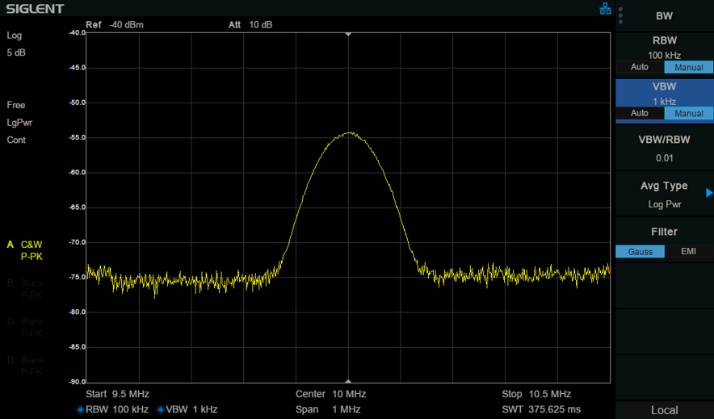Image resolution: width=714 pixels, height=419 pixels.
Task: Select trace A C&W P-PK
Action: (26, 250)
